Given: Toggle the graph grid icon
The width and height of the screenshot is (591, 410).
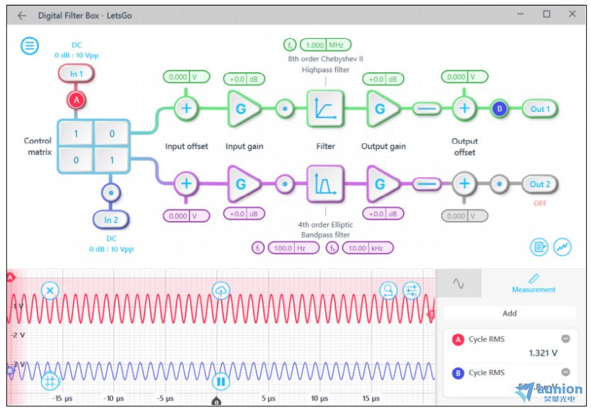Looking at the screenshot, I should 50,382.
